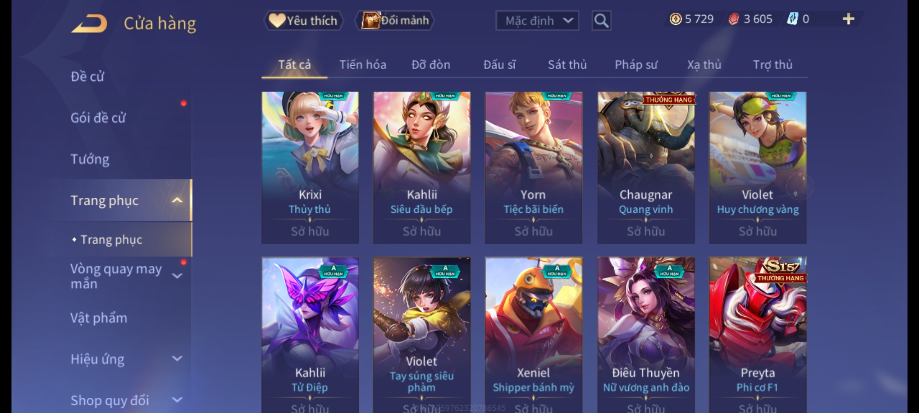This screenshot has width=919, height=413.
Task: Select the Tiến hóa tab
Action: 363,65
